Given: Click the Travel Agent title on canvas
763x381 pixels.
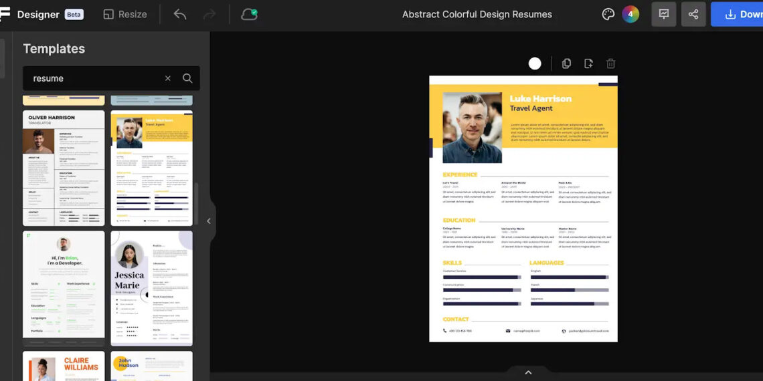Looking at the screenshot, I should pyautogui.click(x=531, y=108).
